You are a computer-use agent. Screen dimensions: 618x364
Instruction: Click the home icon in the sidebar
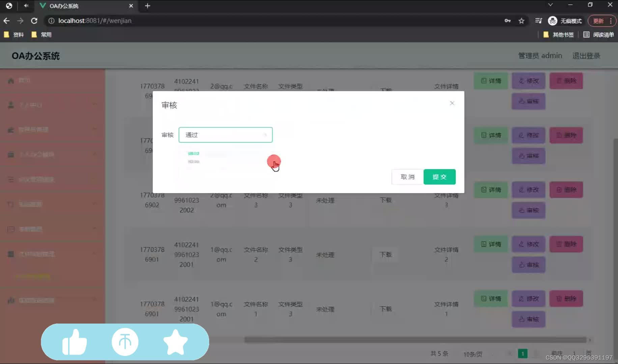11,81
